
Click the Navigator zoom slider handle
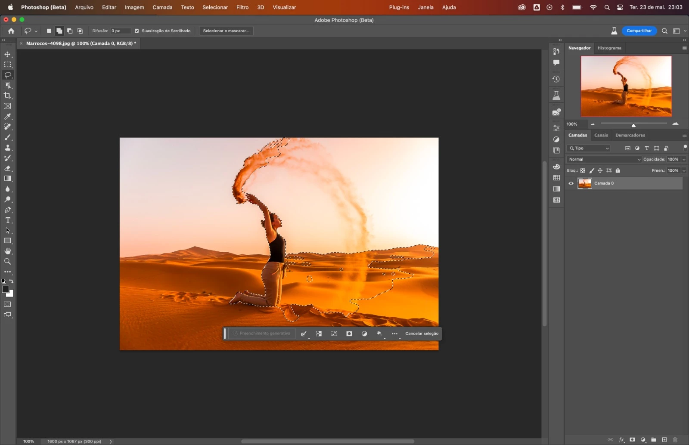(633, 125)
